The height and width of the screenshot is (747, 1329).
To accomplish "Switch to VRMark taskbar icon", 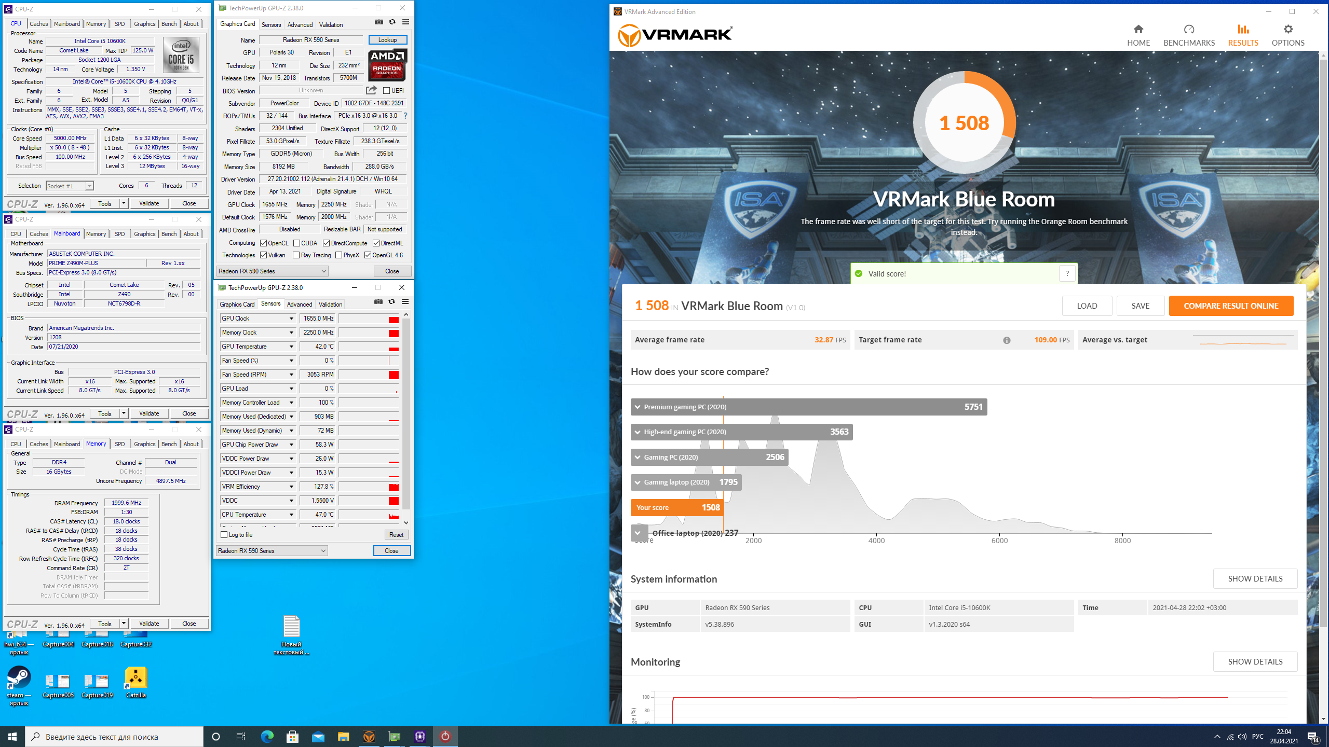I will tap(369, 737).
